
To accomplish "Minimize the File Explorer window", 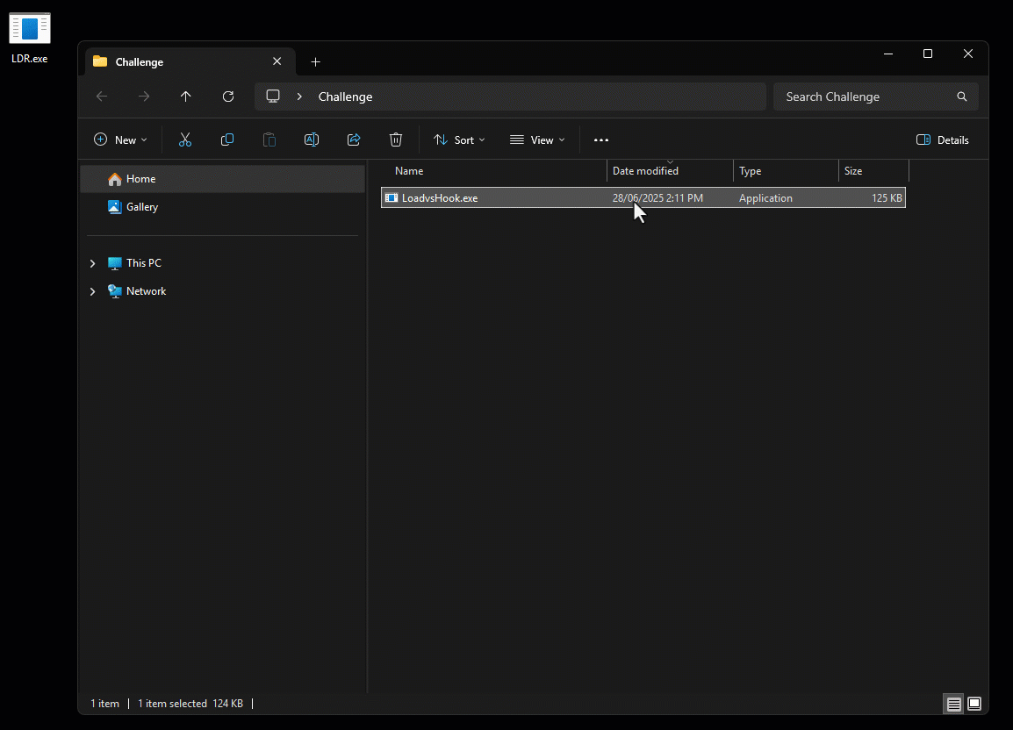I will [888, 54].
